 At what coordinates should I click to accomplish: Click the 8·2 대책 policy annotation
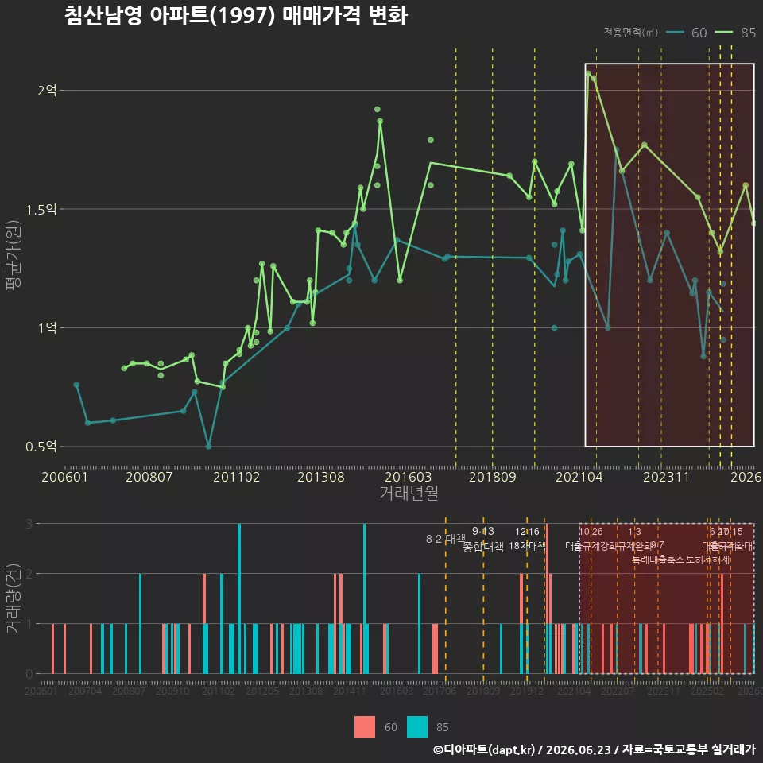(x=445, y=539)
